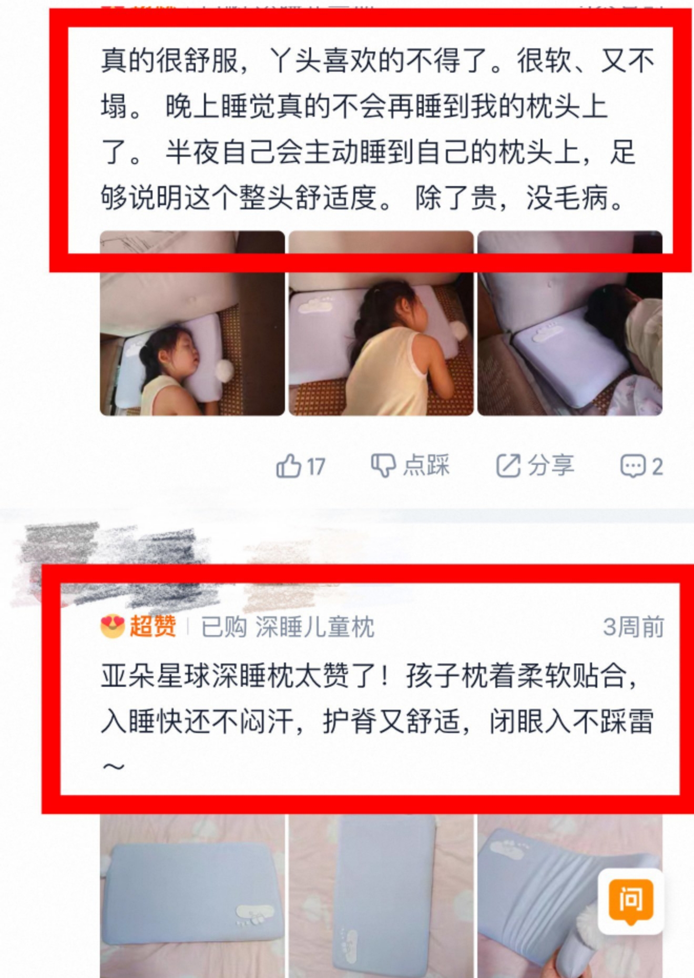
Task: Open first photo of girl sleeping on pillow
Action: pos(192,323)
